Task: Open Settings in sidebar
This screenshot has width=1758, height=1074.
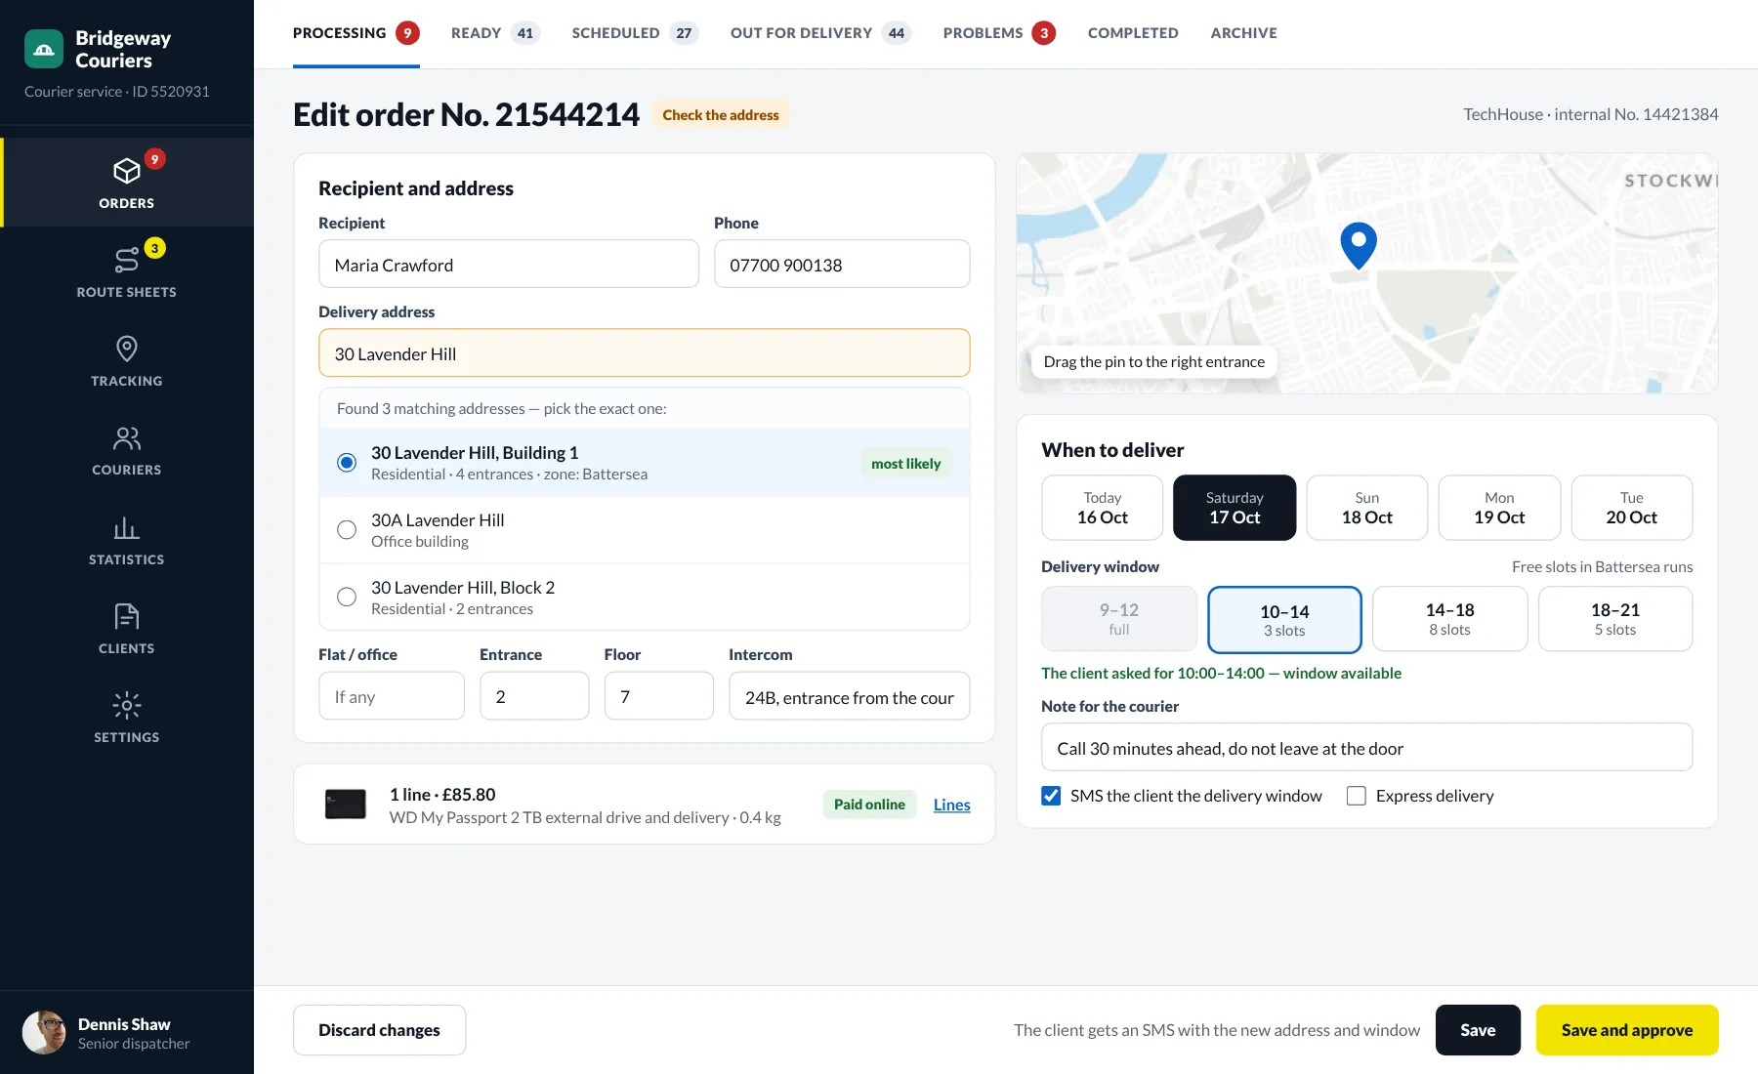Action: [127, 718]
